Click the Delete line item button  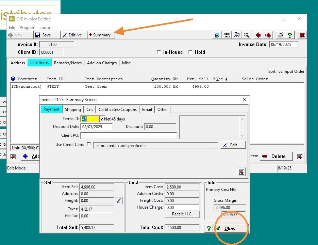276,156
